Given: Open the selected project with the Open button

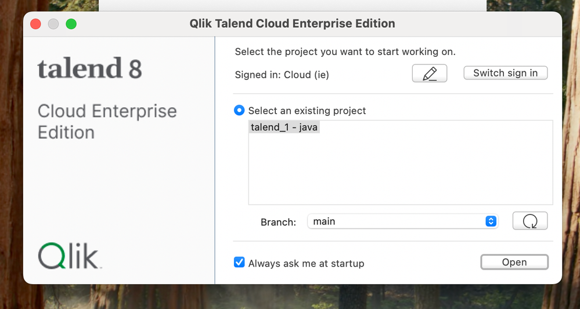Looking at the screenshot, I should click(514, 263).
